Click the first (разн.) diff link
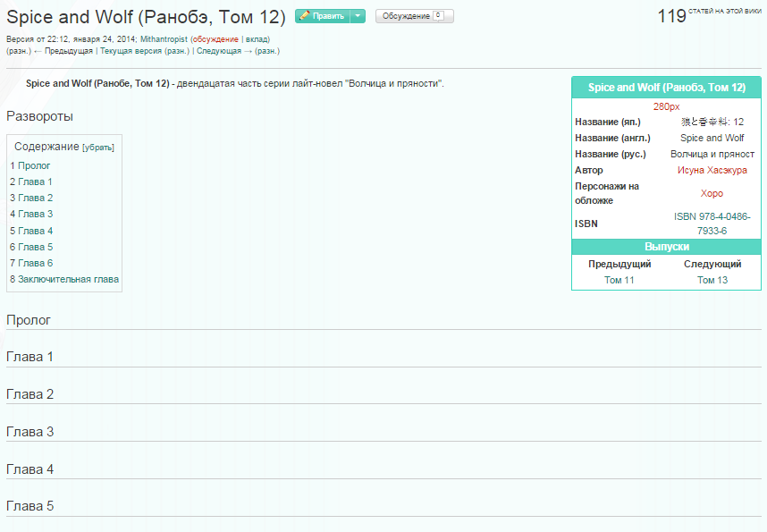The width and height of the screenshot is (767, 532). tap(19, 51)
